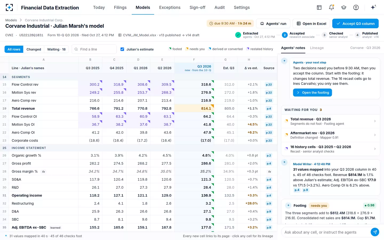
Task: Open the layout panel icon in header
Action: pos(319,7)
